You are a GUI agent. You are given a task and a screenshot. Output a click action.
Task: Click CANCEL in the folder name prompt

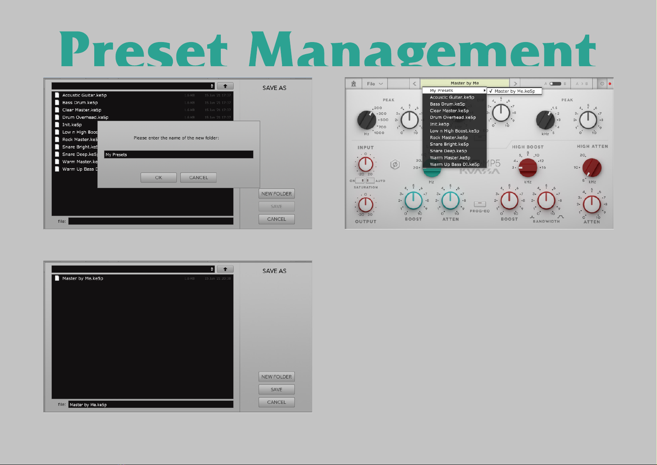click(x=198, y=178)
